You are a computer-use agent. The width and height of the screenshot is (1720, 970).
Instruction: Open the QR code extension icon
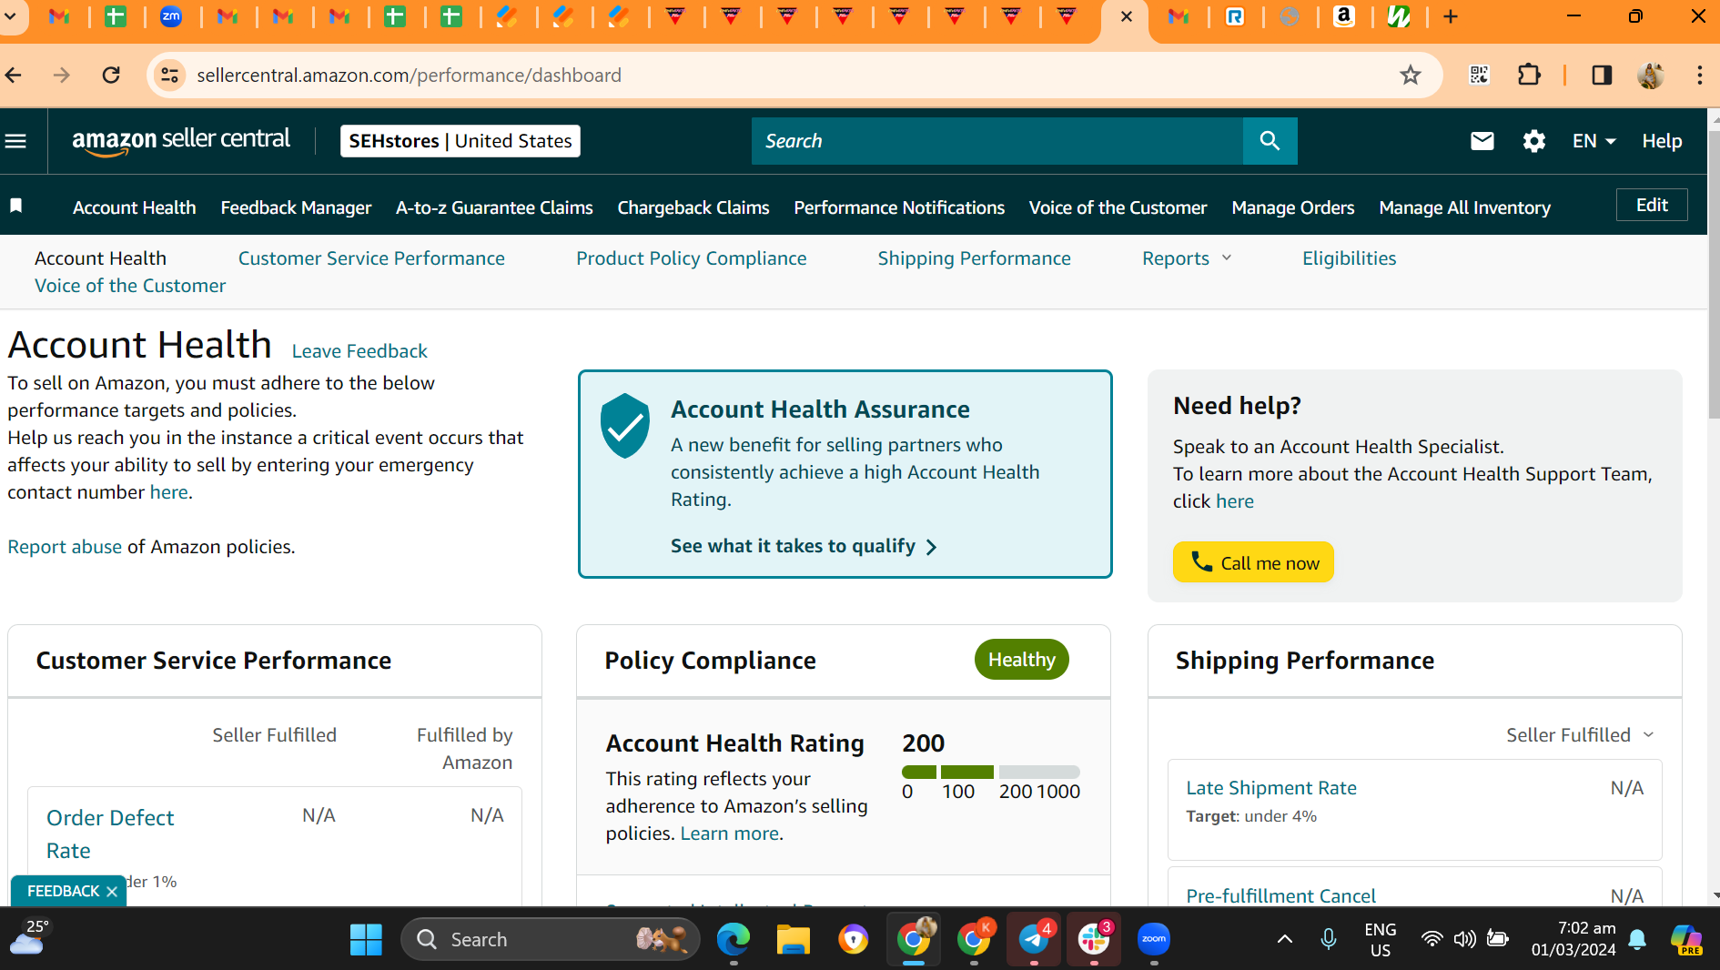pyautogui.click(x=1479, y=75)
